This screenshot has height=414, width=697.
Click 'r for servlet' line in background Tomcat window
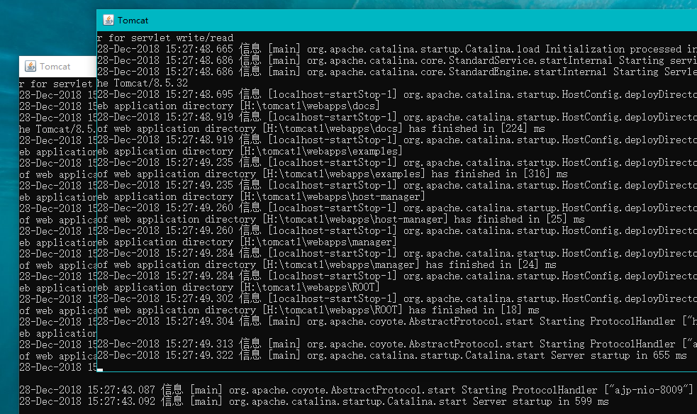[56, 84]
